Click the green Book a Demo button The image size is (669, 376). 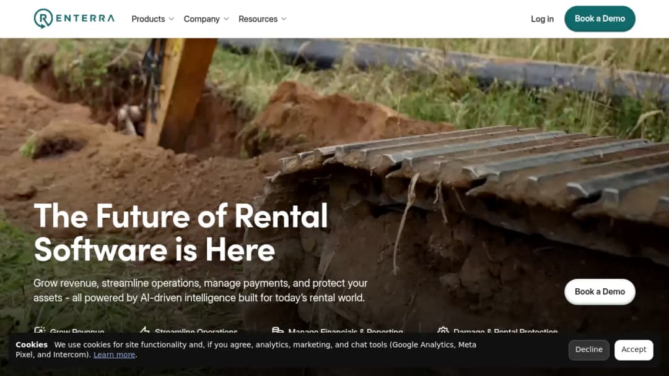pyautogui.click(x=600, y=19)
